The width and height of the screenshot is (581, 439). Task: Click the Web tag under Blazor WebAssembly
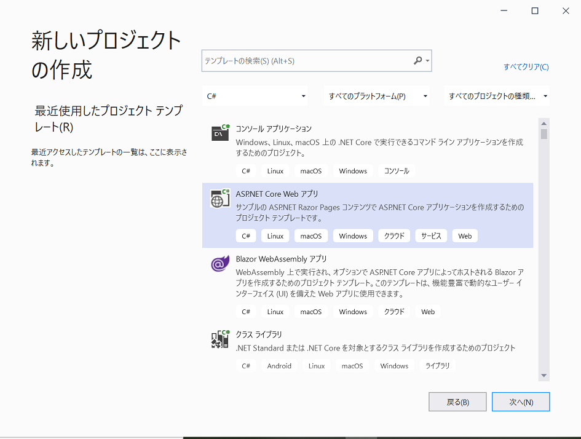[427, 312]
